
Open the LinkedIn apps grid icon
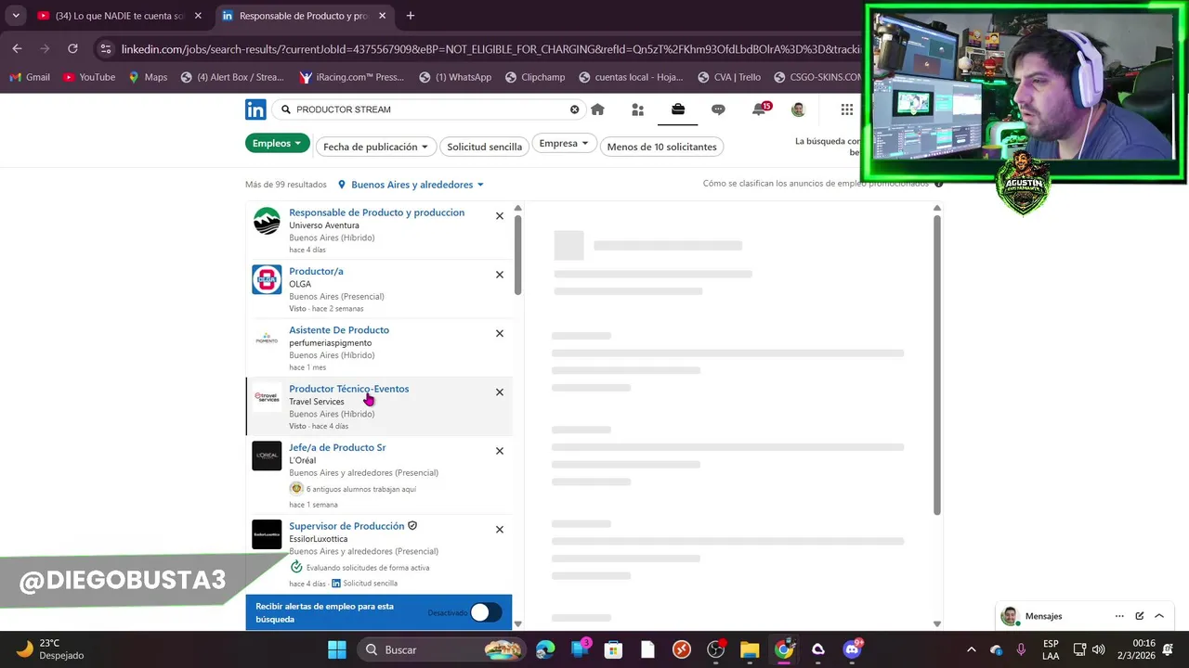pos(847,109)
